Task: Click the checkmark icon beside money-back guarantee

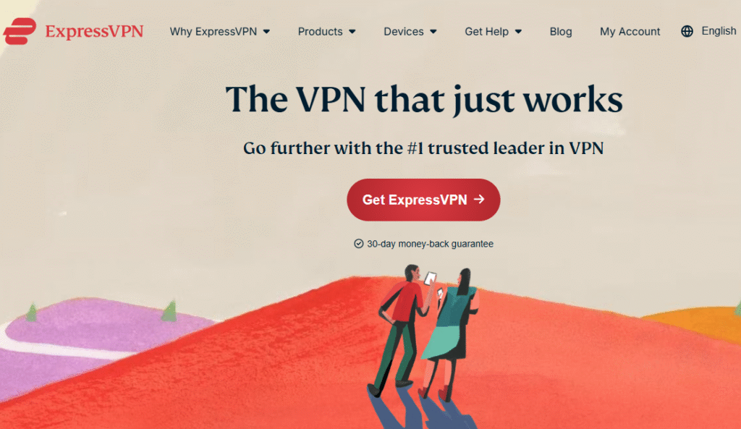Action: point(359,244)
